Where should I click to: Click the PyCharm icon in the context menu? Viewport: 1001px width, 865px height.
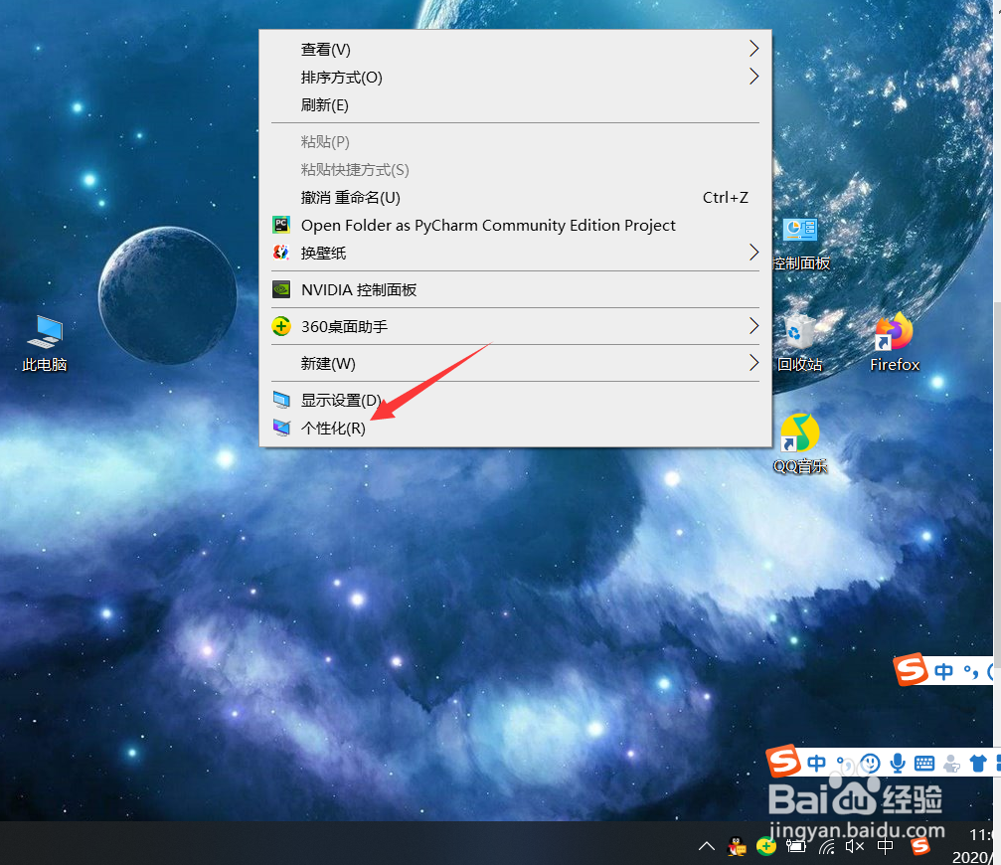281,225
